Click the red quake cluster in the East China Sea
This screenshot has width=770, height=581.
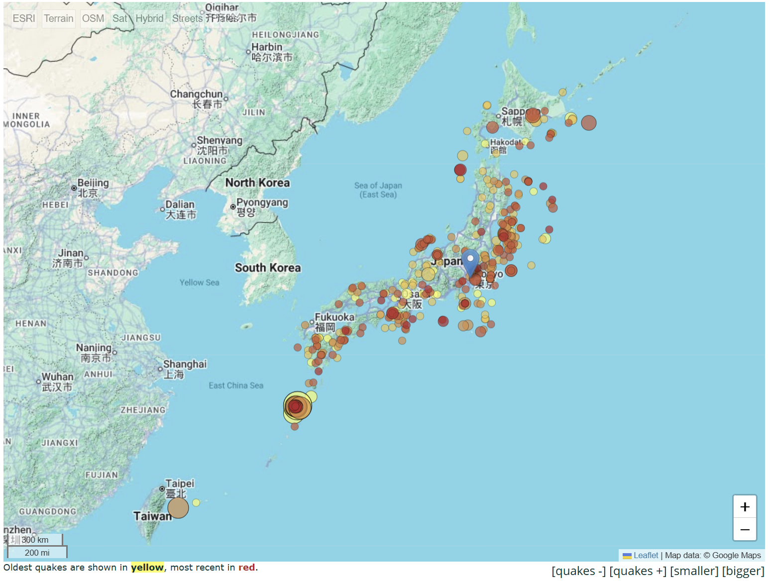pyautogui.click(x=296, y=407)
